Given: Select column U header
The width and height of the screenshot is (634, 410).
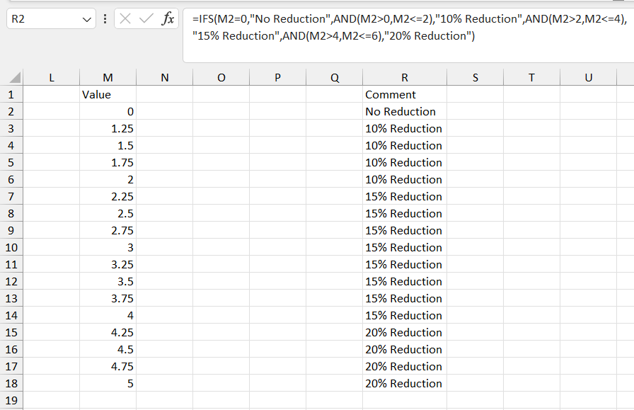Looking at the screenshot, I should click(588, 77).
